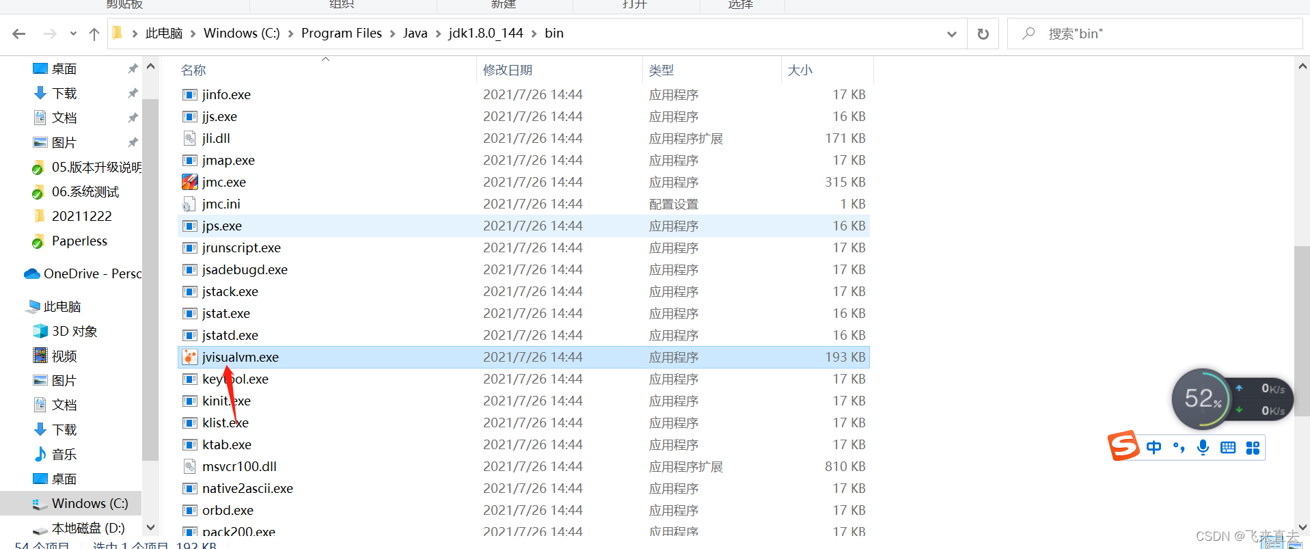Sort files by 类型 column
1310x549 pixels.
(661, 70)
